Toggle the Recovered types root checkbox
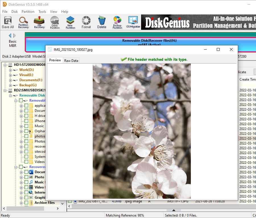Screen dimensions: 256x218 click(21, 167)
